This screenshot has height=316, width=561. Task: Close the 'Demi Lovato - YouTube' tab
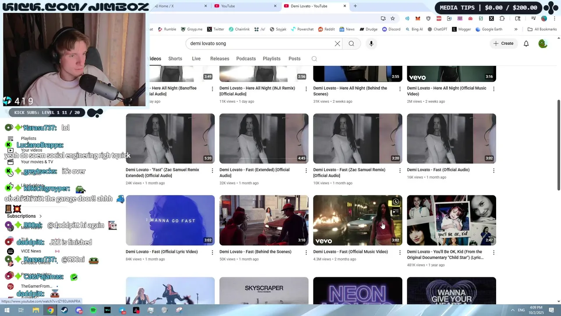tap(345, 6)
